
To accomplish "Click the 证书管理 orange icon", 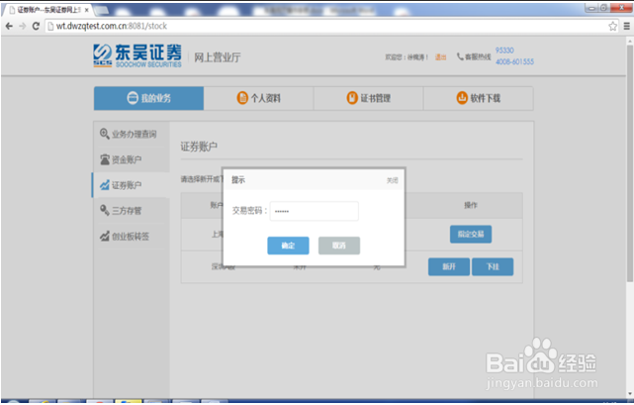I will tap(352, 98).
